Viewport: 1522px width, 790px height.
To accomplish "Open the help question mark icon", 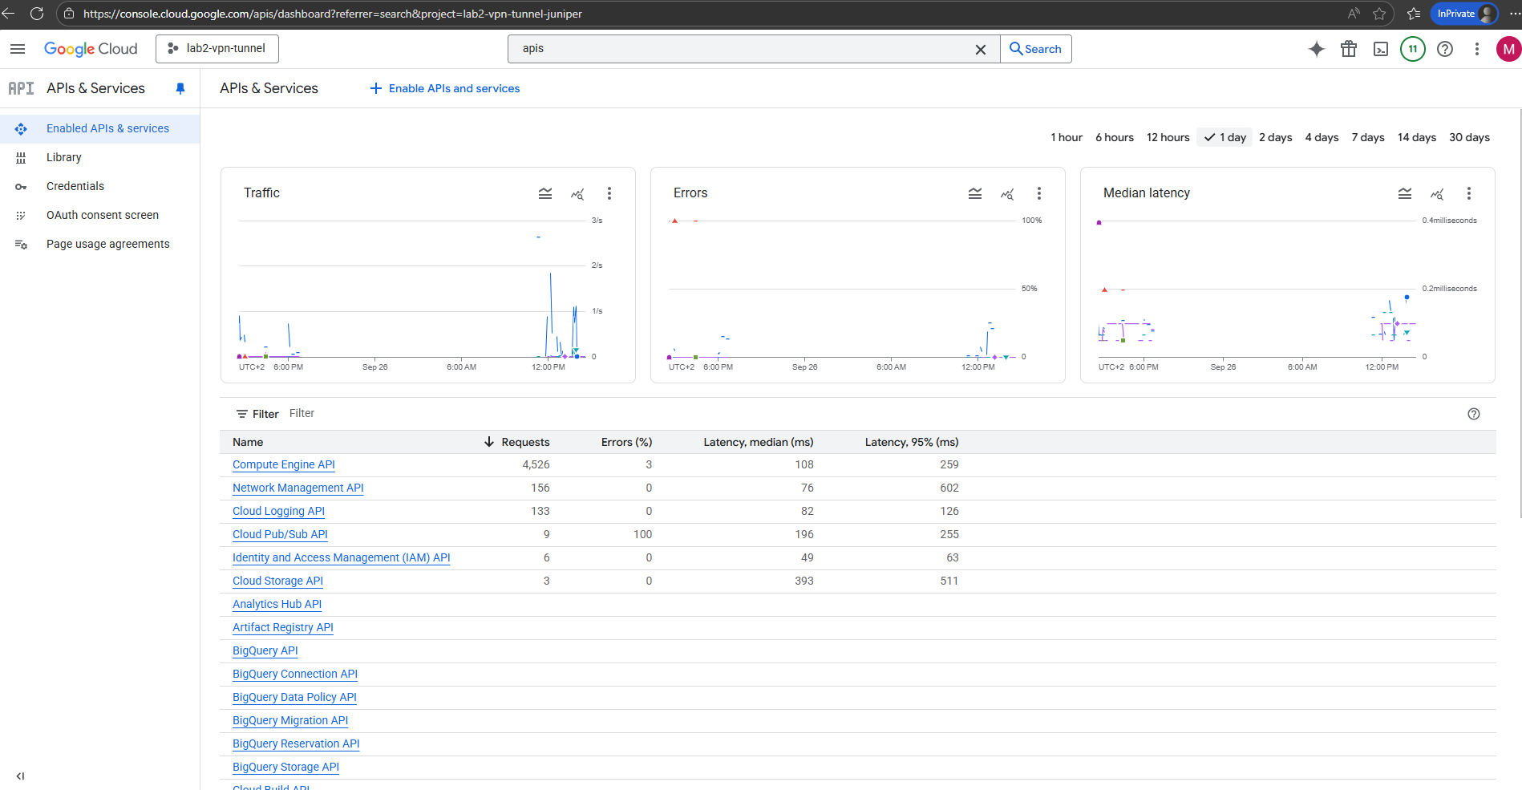I will coord(1445,49).
